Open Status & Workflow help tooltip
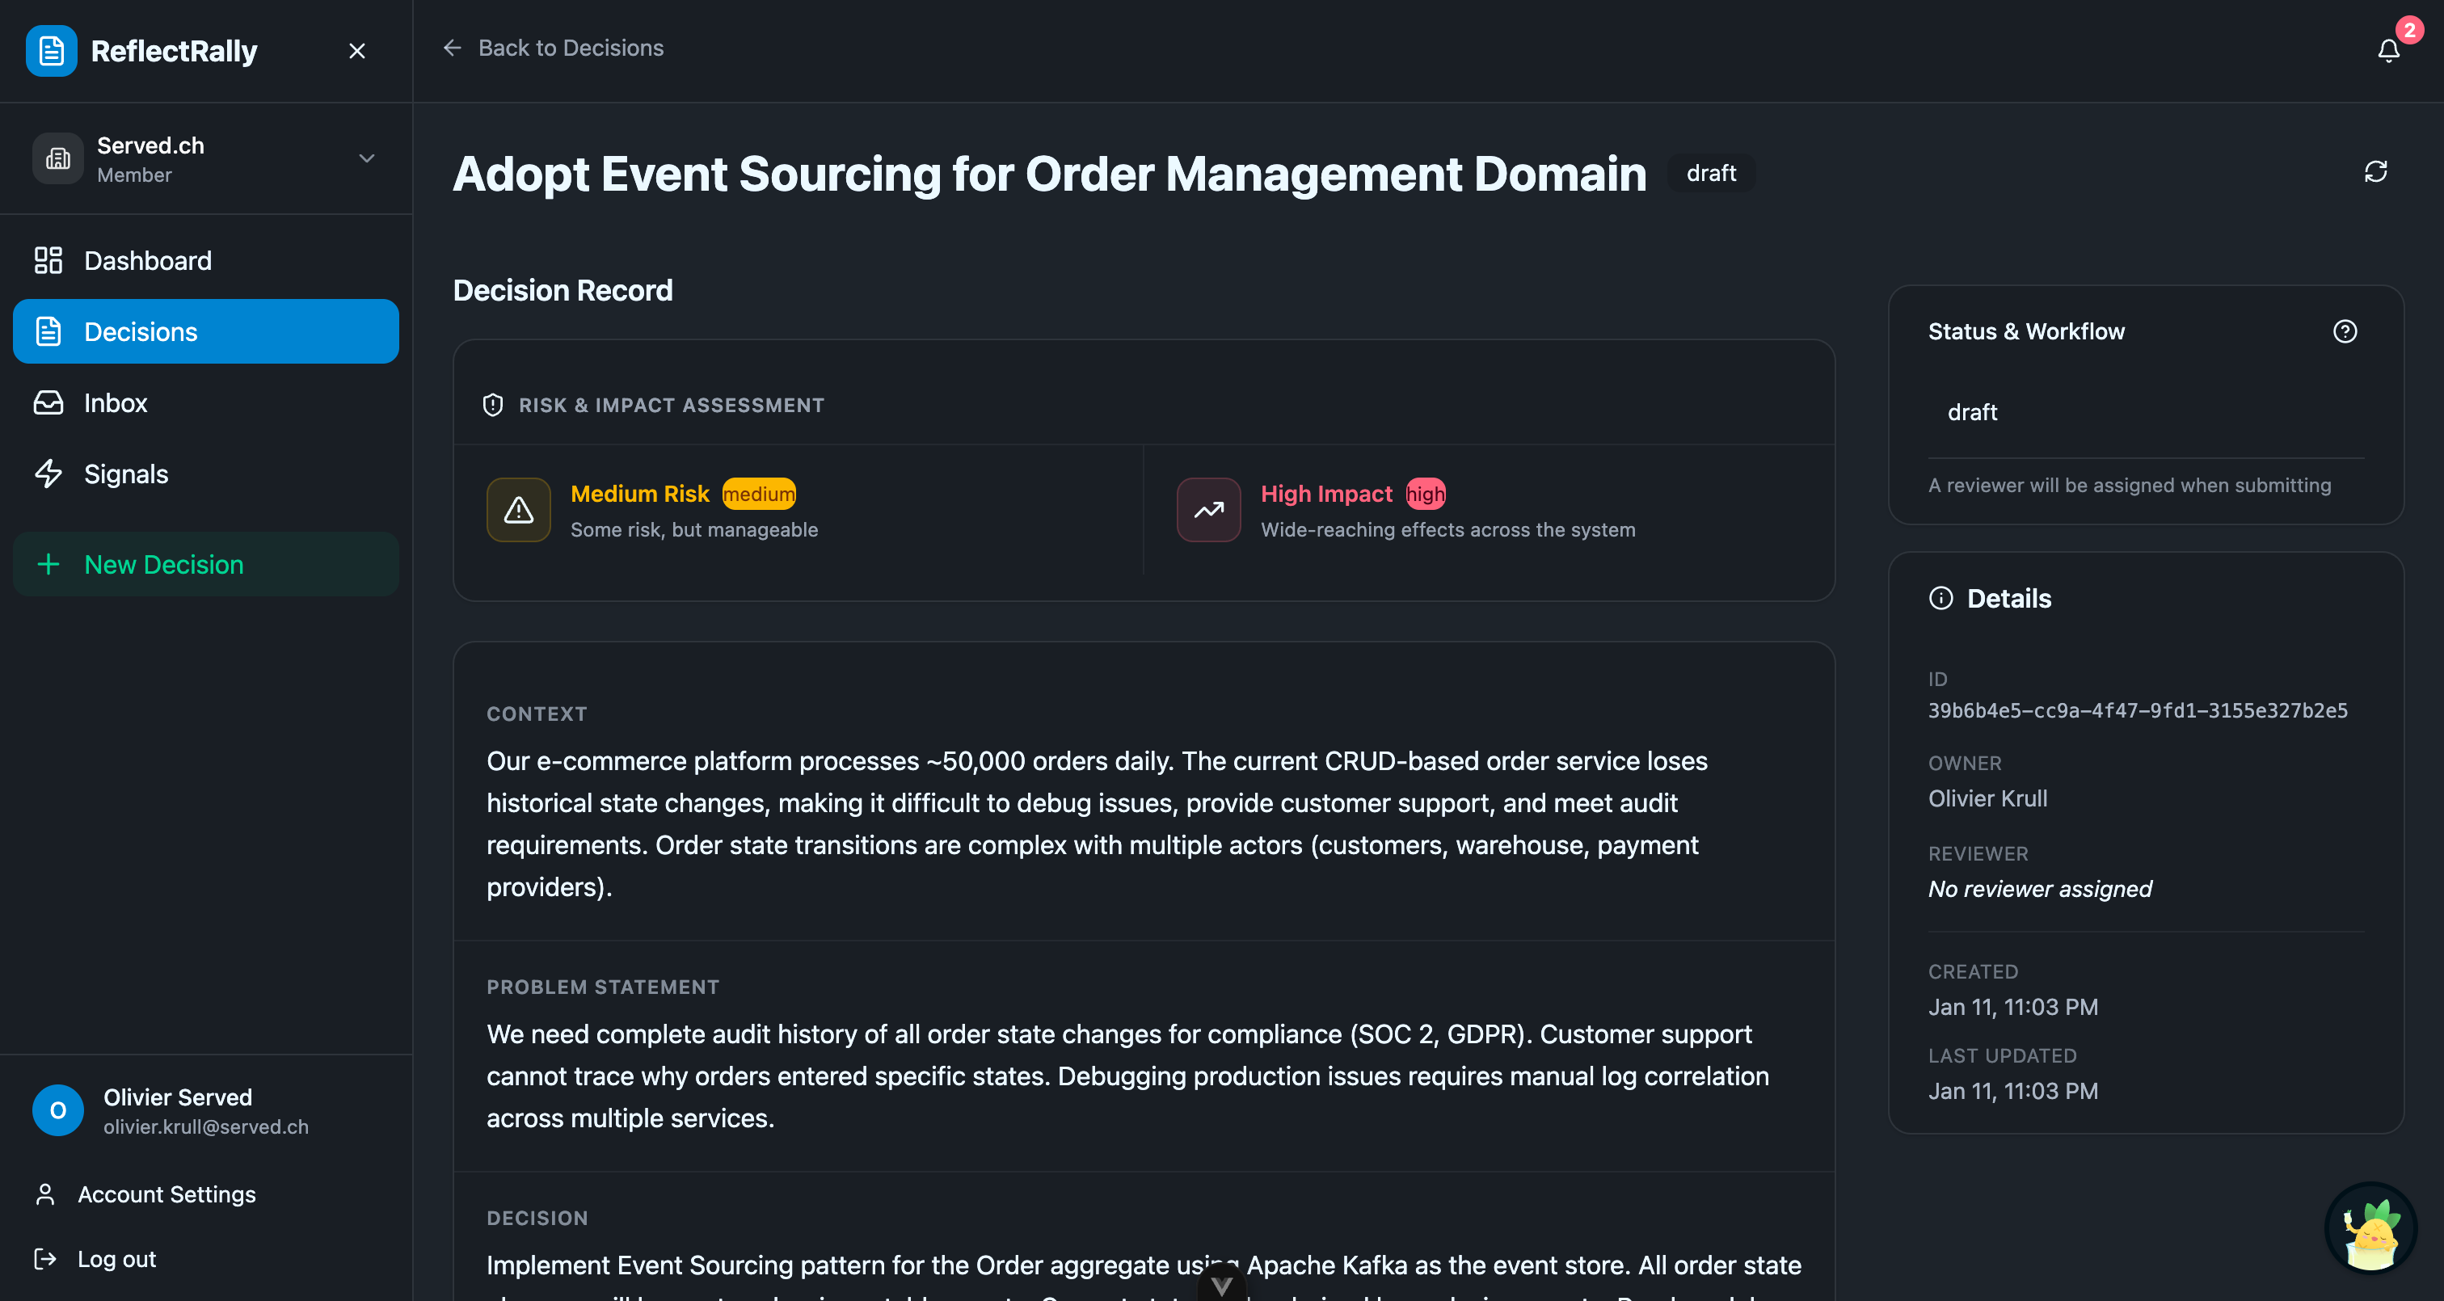The image size is (2444, 1301). (2345, 331)
